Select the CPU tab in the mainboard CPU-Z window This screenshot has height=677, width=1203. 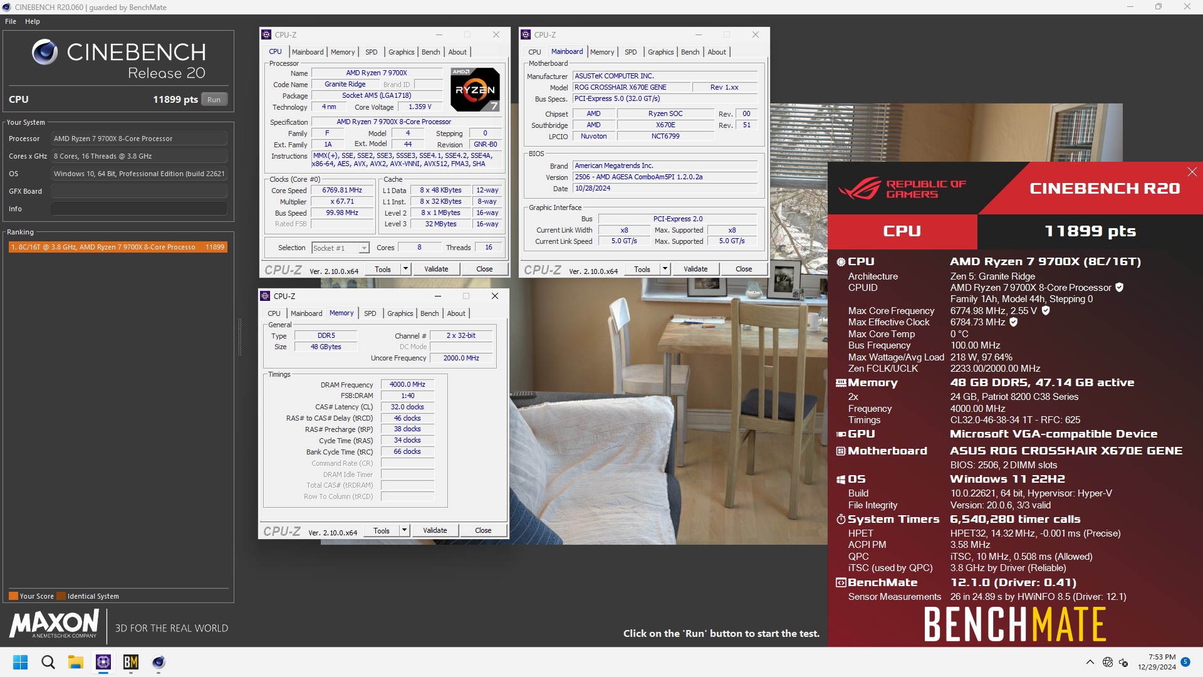(534, 52)
